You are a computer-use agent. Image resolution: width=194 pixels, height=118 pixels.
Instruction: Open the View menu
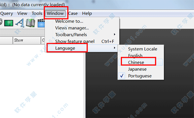(22, 13)
